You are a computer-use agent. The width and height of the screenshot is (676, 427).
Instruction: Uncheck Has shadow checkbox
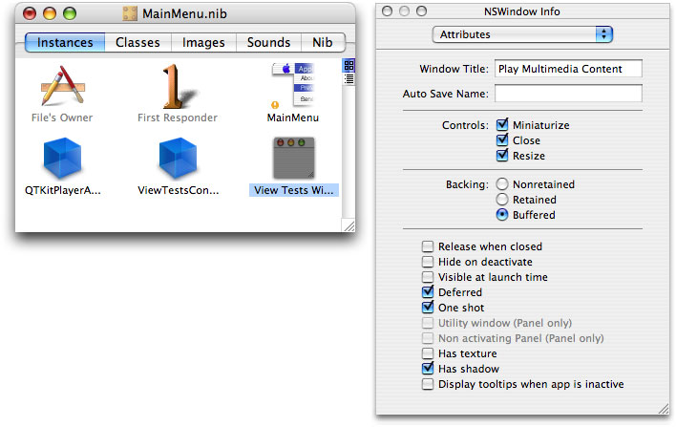coord(428,369)
